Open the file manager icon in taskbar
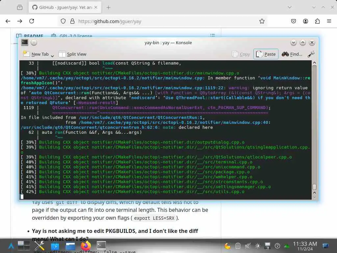 tap(70, 246)
